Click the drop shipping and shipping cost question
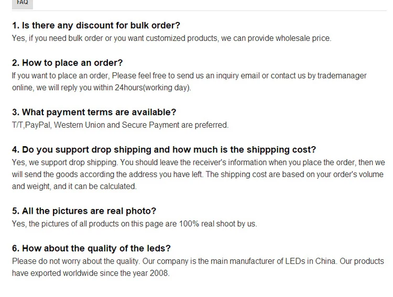393x297 pixels. 164,149
